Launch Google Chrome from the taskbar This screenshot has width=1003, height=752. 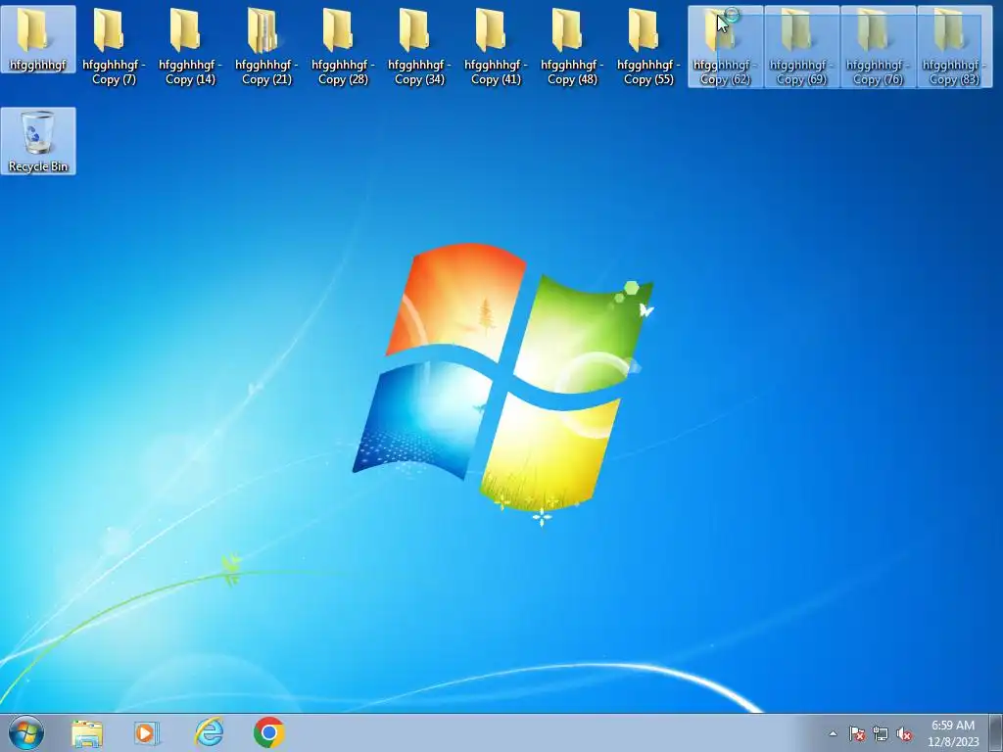269,732
